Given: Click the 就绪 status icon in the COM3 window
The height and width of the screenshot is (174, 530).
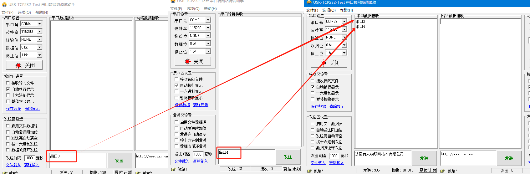Looking at the screenshot, I should [174, 169].
